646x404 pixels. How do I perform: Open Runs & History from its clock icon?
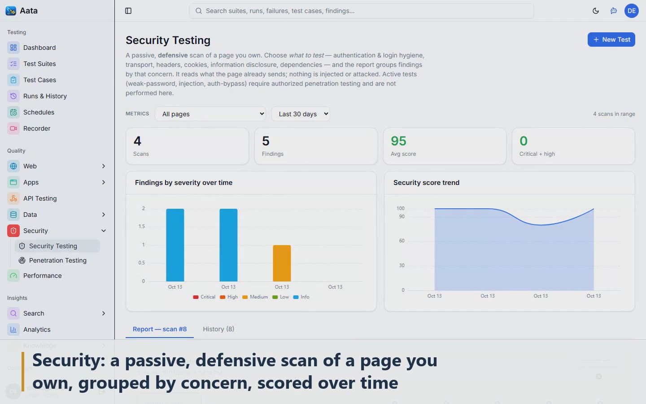click(13, 96)
